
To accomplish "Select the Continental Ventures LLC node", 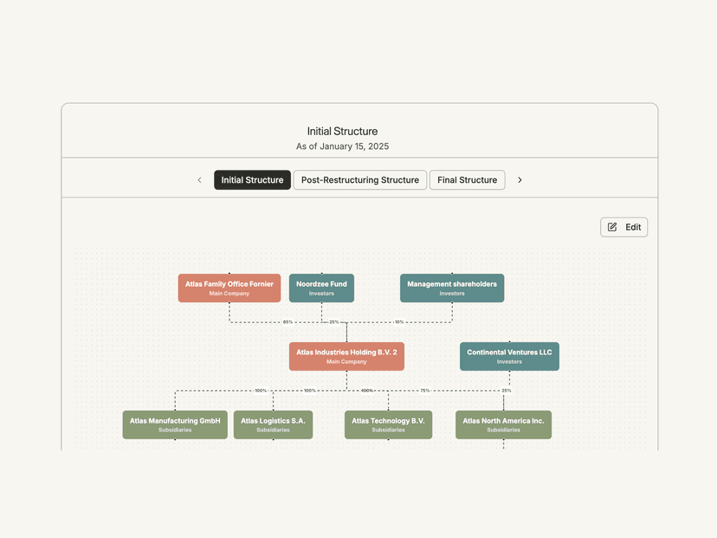I will click(509, 356).
